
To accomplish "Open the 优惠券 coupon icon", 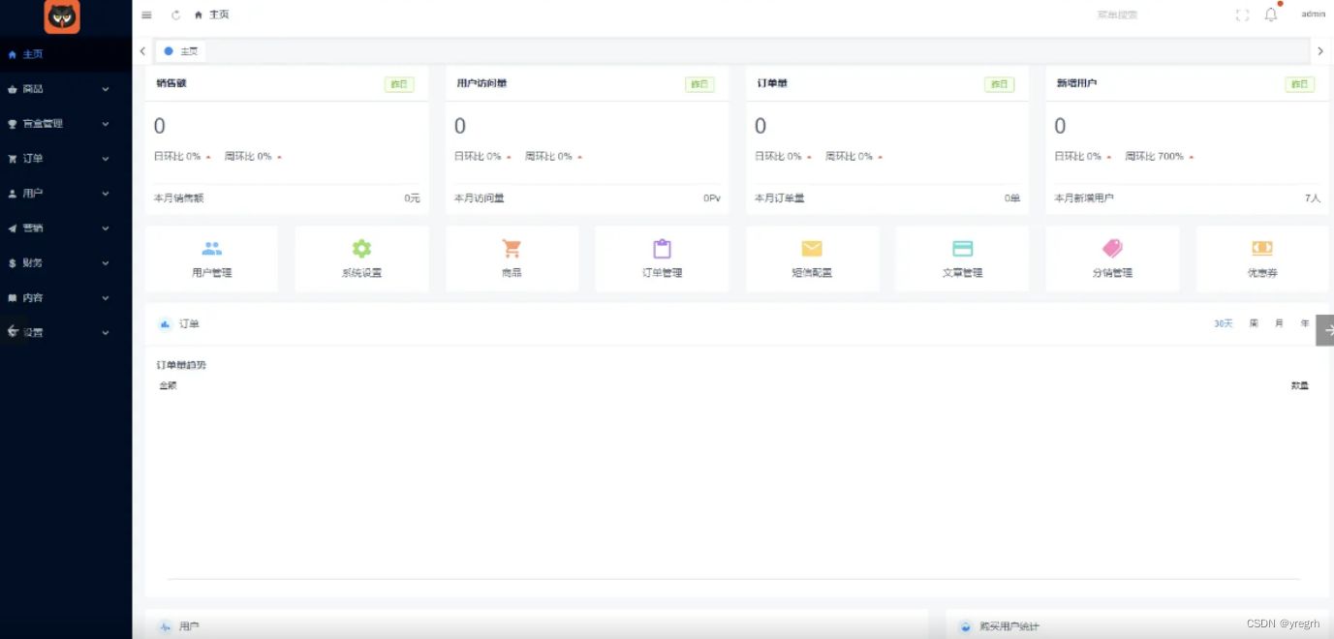I will pyautogui.click(x=1262, y=250).
